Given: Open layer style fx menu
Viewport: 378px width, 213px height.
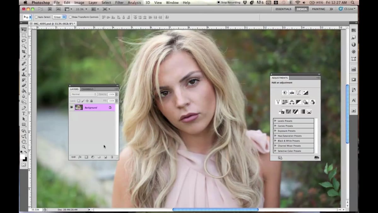Looking at the screenshot, I should pos(80,157).
